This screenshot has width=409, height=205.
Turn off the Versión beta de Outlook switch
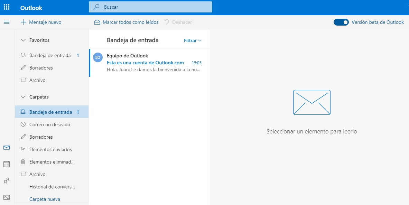tap(341, 22)
